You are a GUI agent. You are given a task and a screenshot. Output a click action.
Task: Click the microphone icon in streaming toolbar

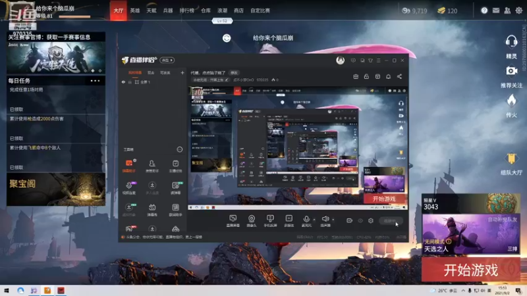[306, 219]
